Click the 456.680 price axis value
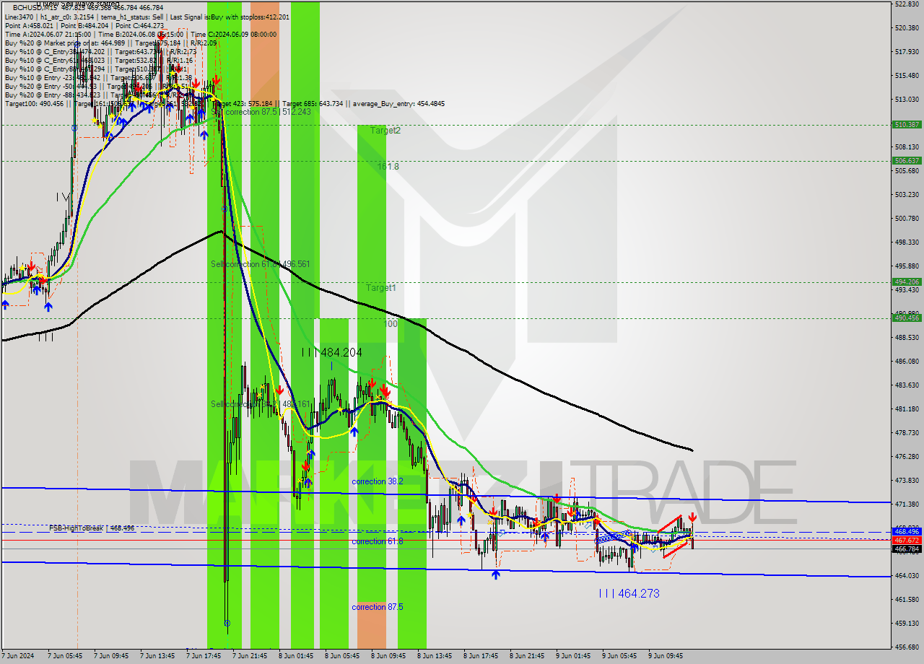 (x=906, y=647)
